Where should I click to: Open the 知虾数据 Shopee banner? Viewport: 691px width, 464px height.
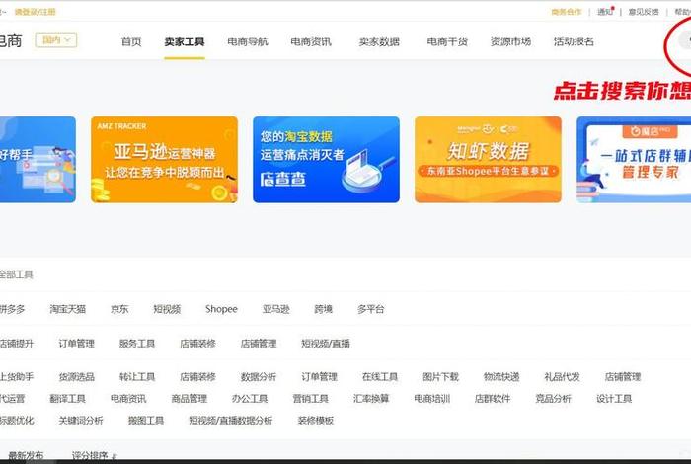tap(488, 160)
